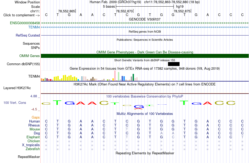Viewport: 249px width, 163px height.
Task: Click the chr11: ruler label
Action: [x=35, y=11]
